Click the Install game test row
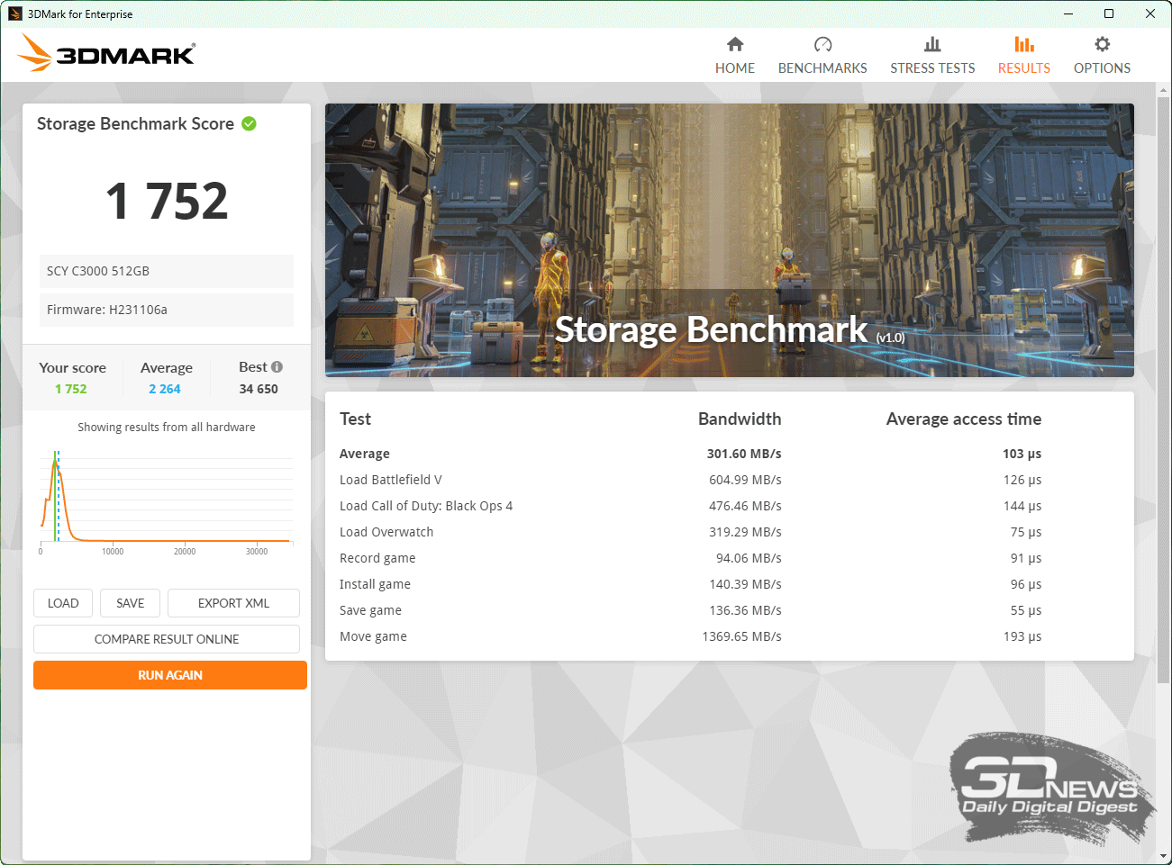 click(730, 584)
